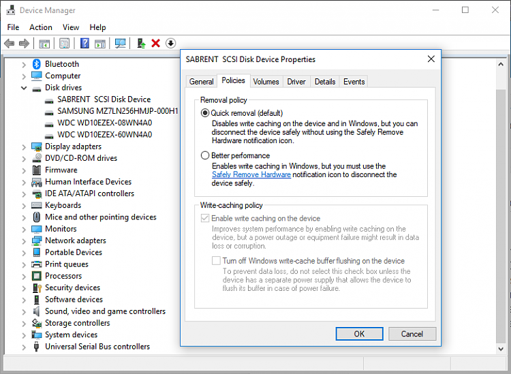Select Quick removal (default) radio button
The width and height of the screenshot is (511, 374).
204,113
